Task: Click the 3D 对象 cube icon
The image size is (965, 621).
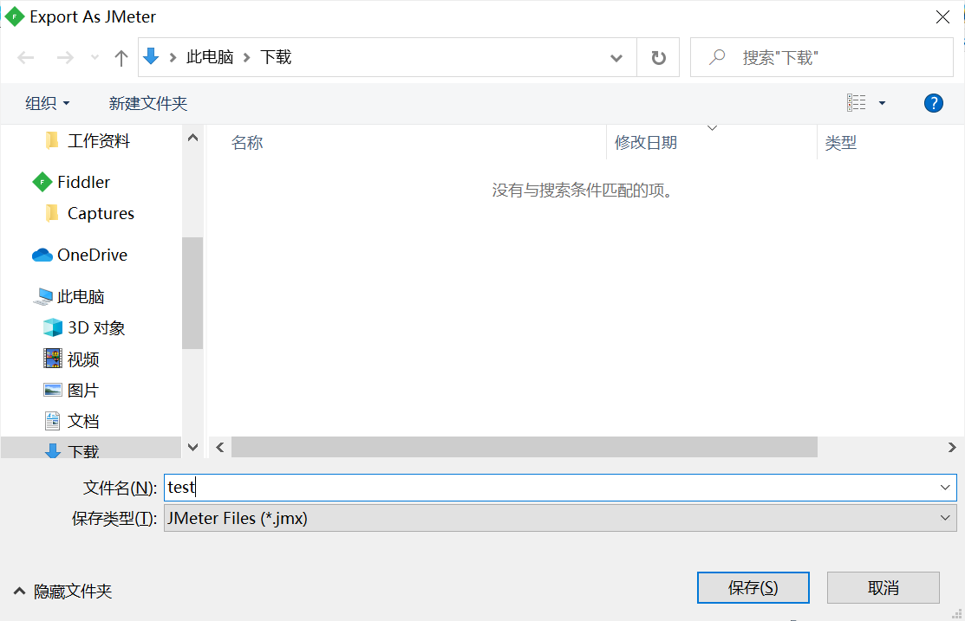Action: coord(53,327)
